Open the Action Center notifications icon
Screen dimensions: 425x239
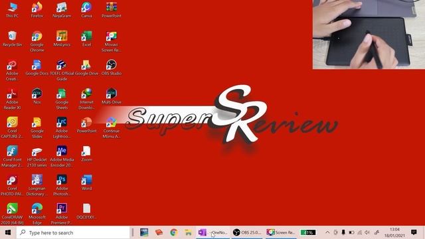point(414,232)
